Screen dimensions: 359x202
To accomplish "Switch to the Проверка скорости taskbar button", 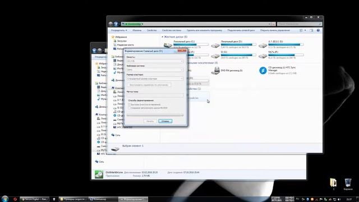I will (73, 199).
